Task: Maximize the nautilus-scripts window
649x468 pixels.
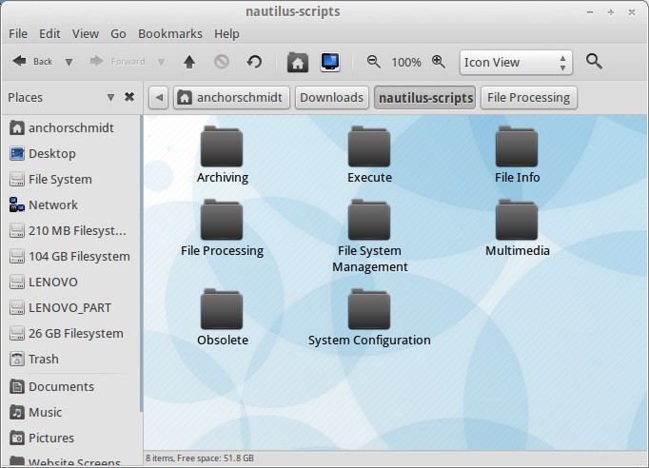Action: [x=611, y=12]
